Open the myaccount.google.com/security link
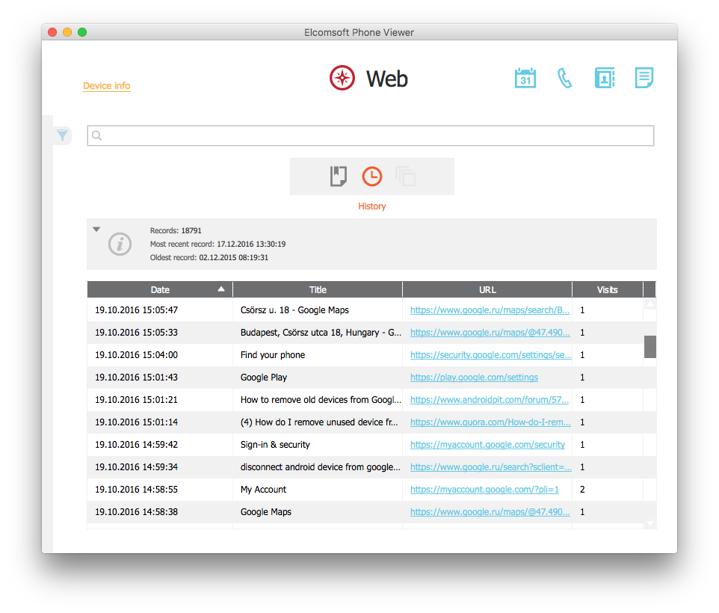Image resolution: width=719 pixels, height=613 pixels. [x=487, y=445]
